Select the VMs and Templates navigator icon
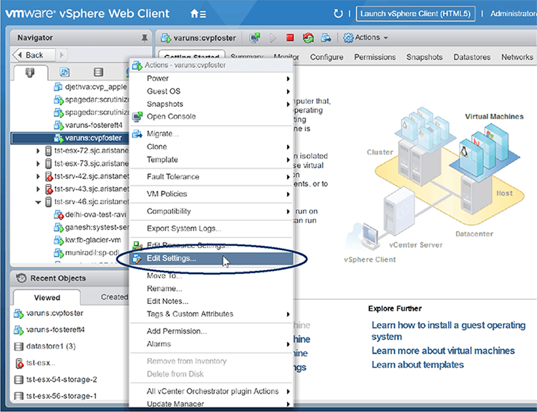Screen dimensions: 537x412 64,72
